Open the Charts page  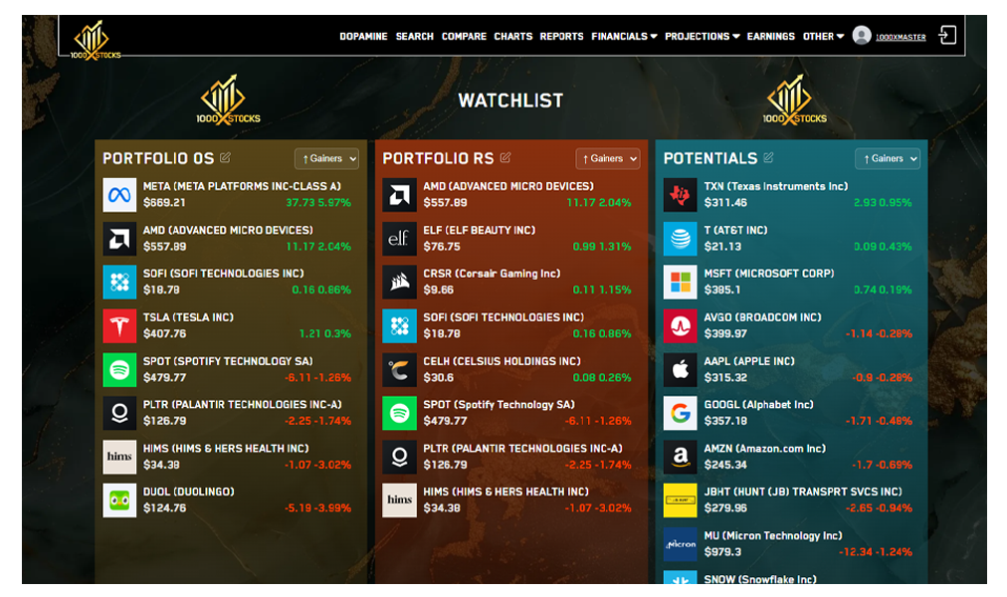(x=513, y=37)
